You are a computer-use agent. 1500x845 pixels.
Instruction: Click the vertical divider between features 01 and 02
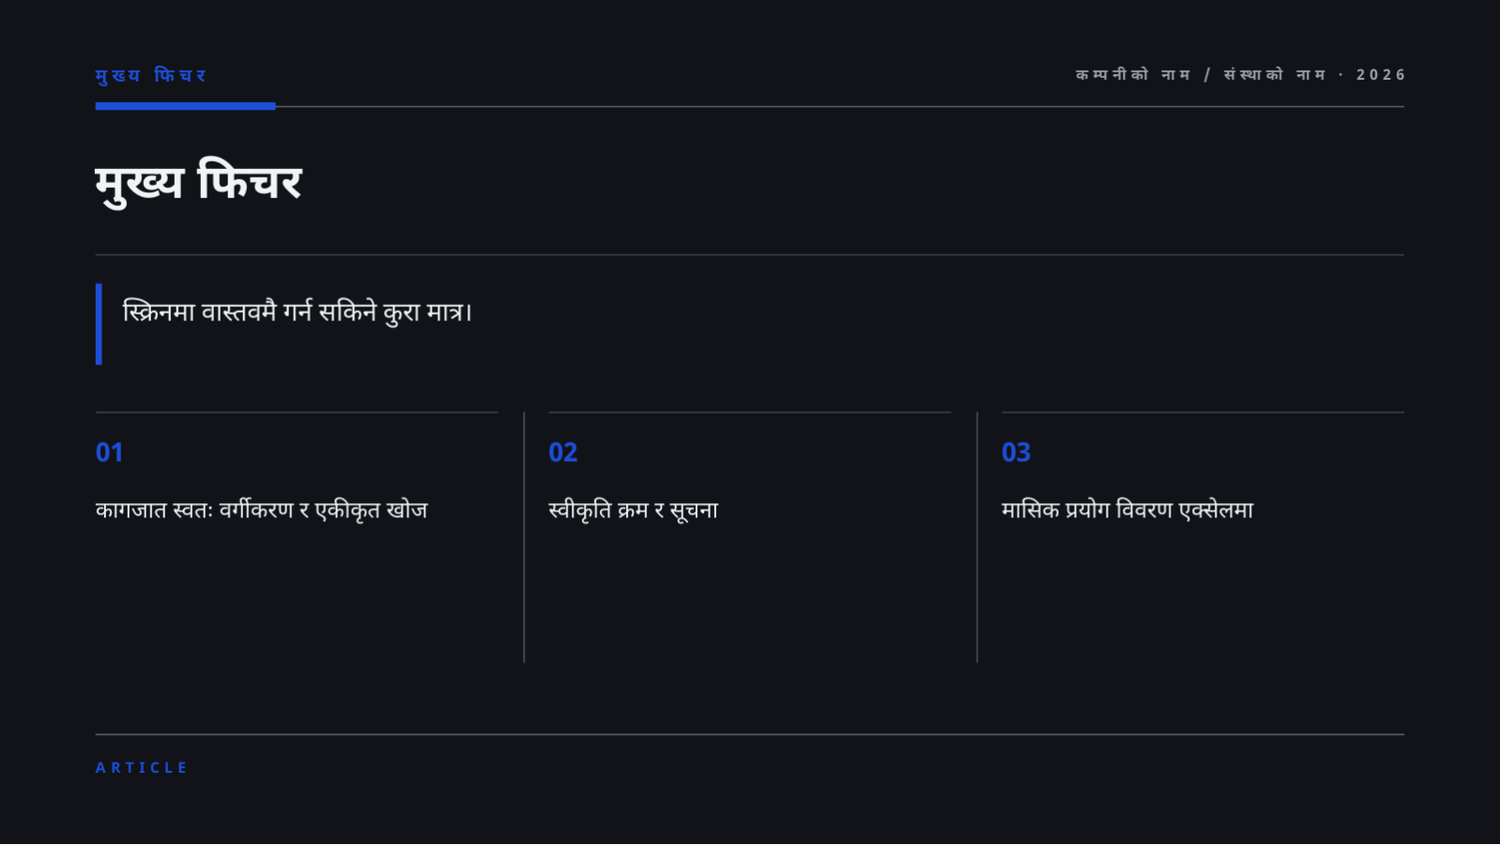tap(524, 537)
